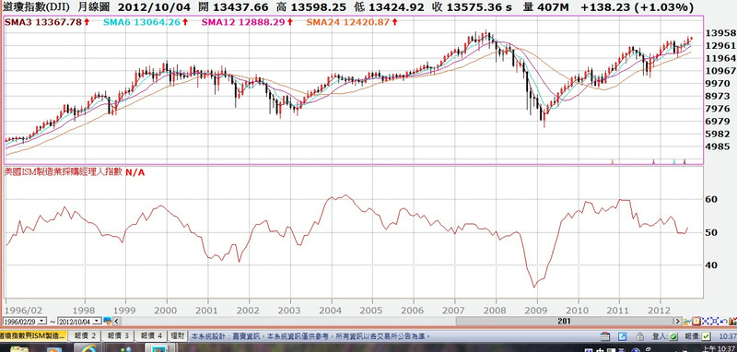
Task: Toggle the 報價 checkmark indicator
Action: [x=706, y=336]
